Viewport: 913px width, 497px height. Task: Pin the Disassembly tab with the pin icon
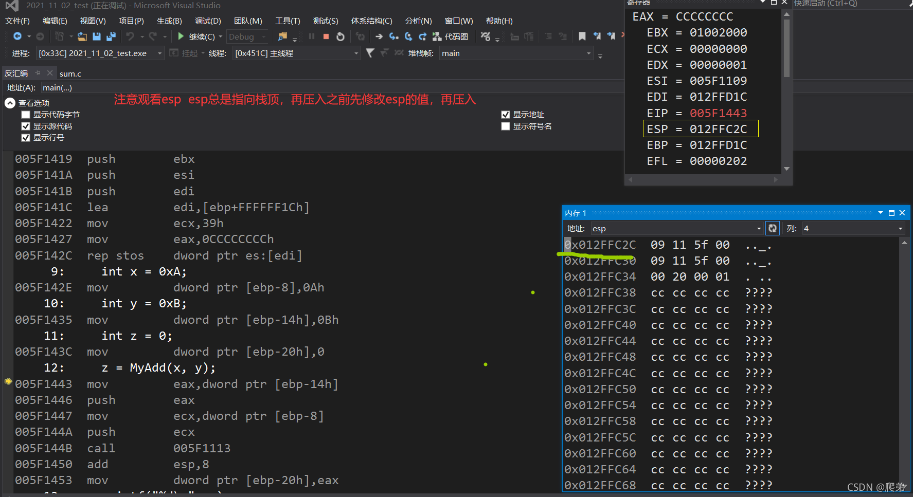point(38,73)
